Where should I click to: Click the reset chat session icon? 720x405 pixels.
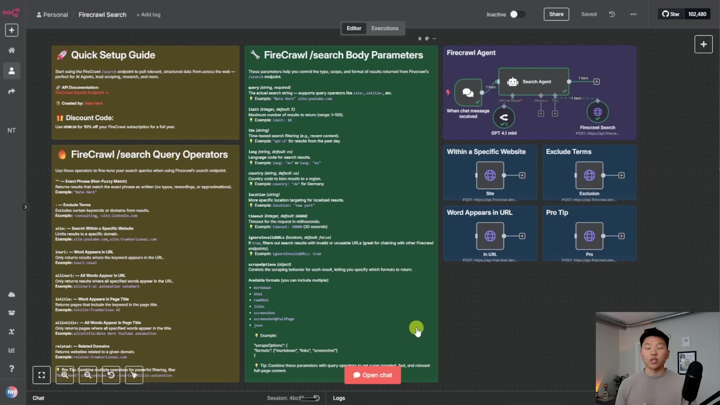pos(317,398)
